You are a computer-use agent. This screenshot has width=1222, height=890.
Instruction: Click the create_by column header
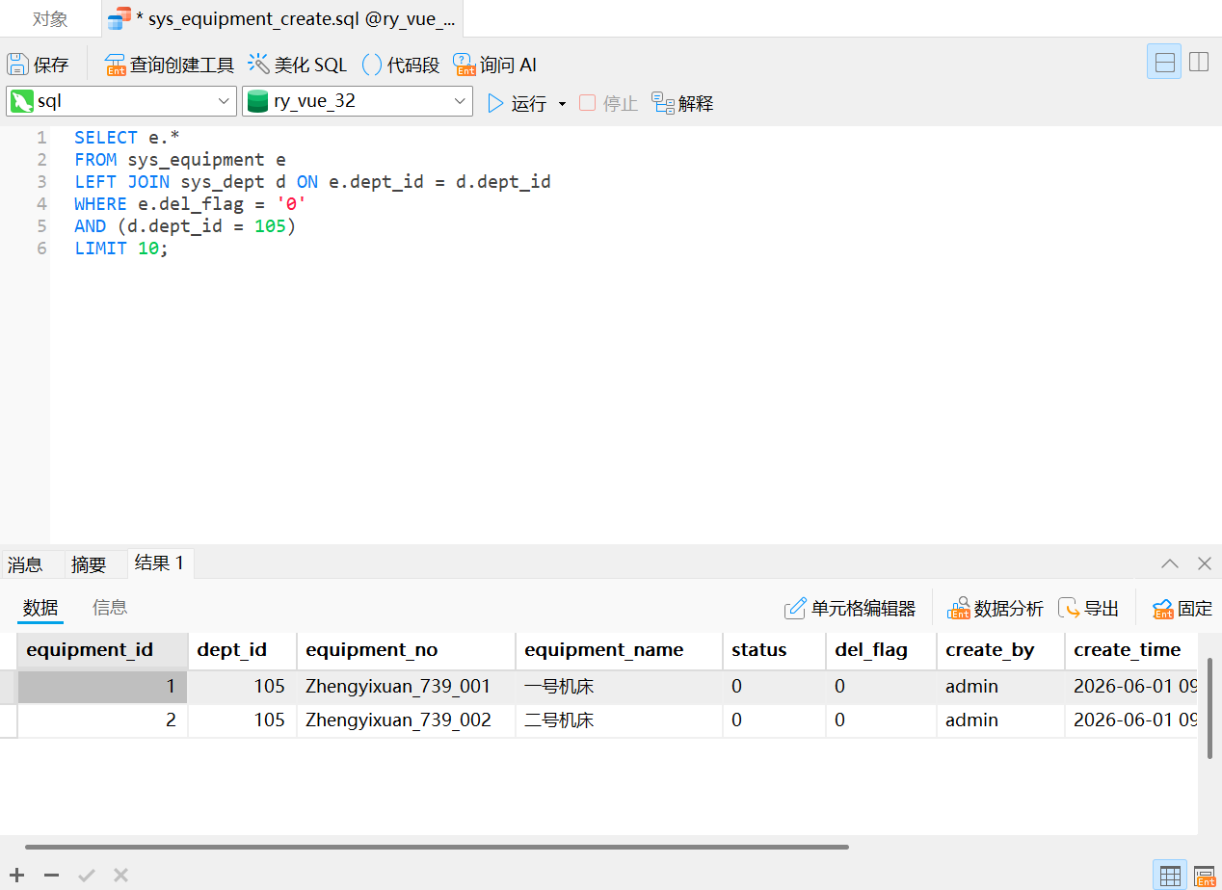1000,650
